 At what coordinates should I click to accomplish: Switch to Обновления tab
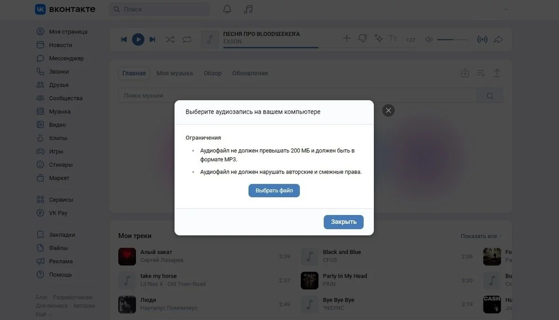click(x=250, y=73)
